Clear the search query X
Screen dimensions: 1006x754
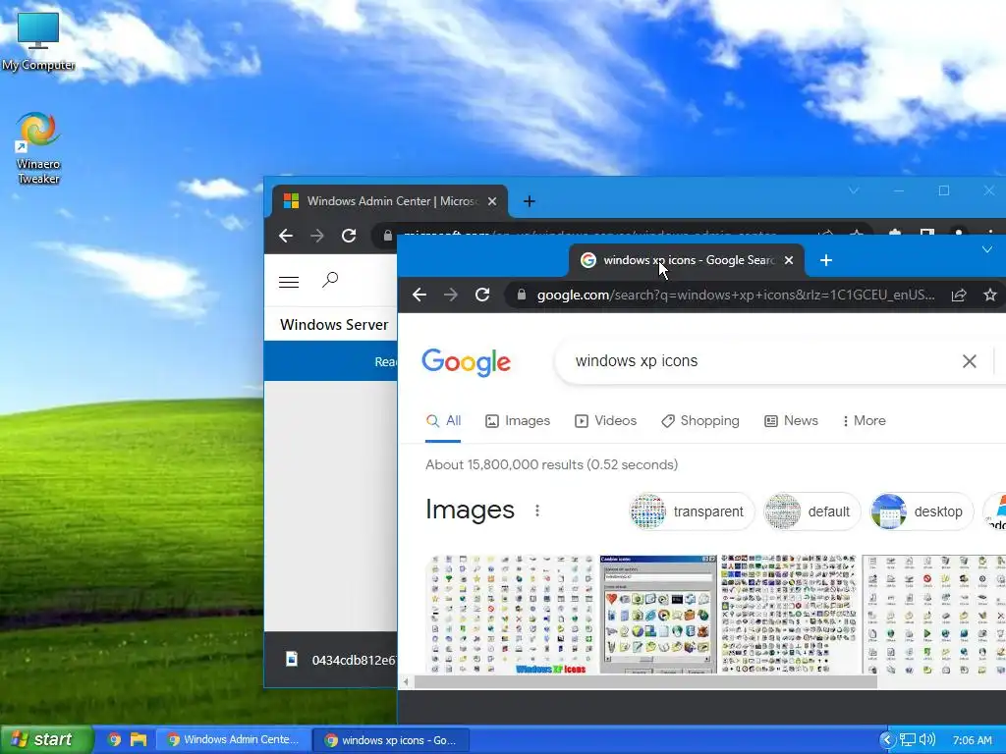[x=970, y=361]
